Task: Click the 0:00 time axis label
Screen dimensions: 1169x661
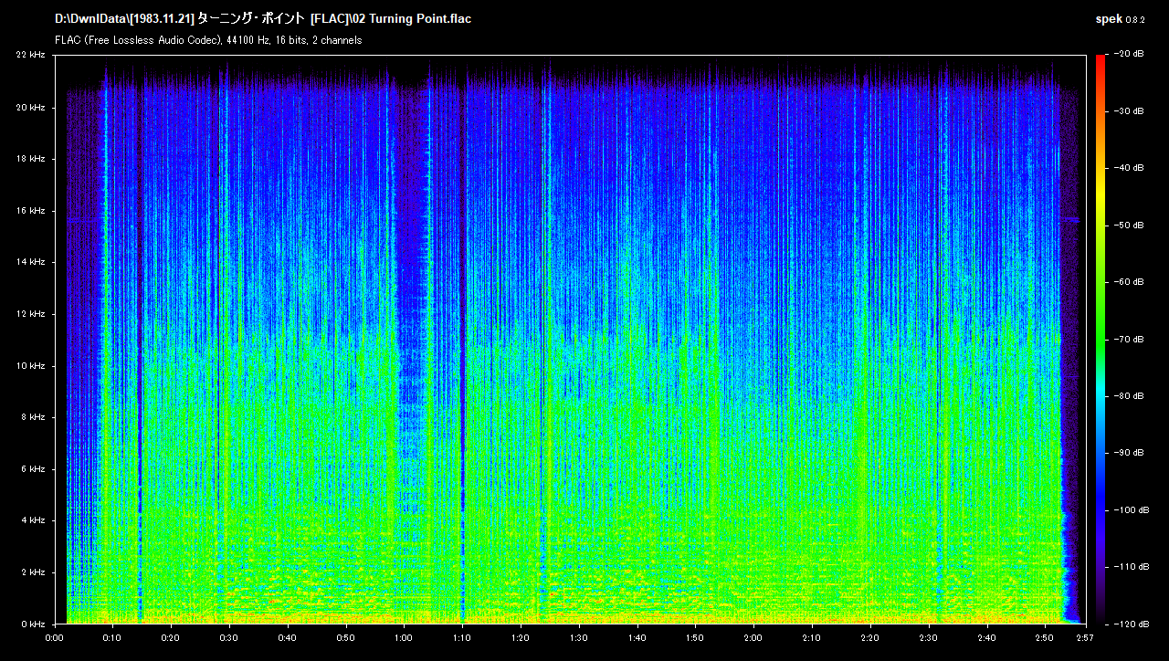Action: pos(55,637)
